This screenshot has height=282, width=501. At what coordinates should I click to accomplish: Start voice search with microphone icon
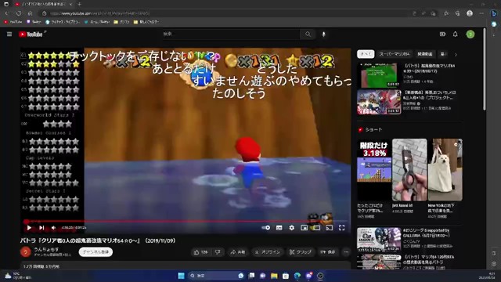click(323, 34)
